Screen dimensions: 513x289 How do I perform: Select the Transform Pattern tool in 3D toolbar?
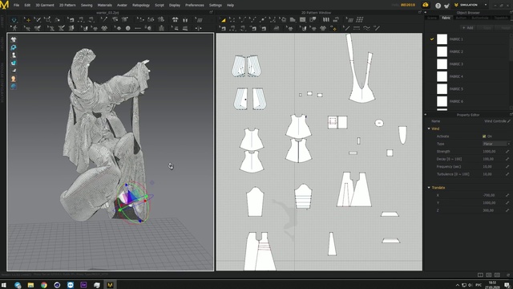47,20
